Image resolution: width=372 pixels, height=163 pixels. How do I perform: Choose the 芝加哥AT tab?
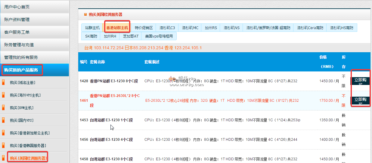[130, 36]
